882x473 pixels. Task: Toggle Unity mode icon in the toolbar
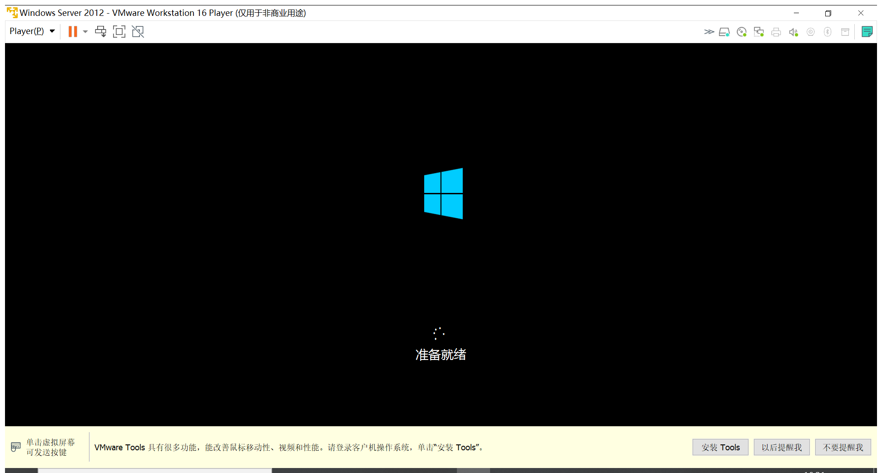tap(138, 31)
